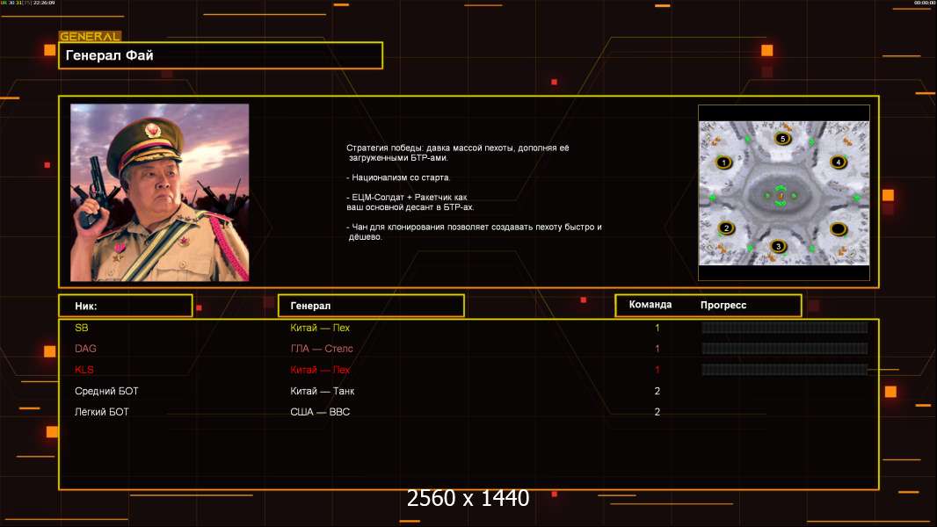Click the loading progress bar for DAG
The height and width of the screenshot is (527, 937).
pos(785,349)
